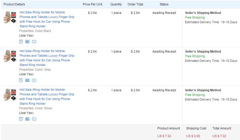240x140 pixels.
Task: Click the Status column header
Action: 164,4
